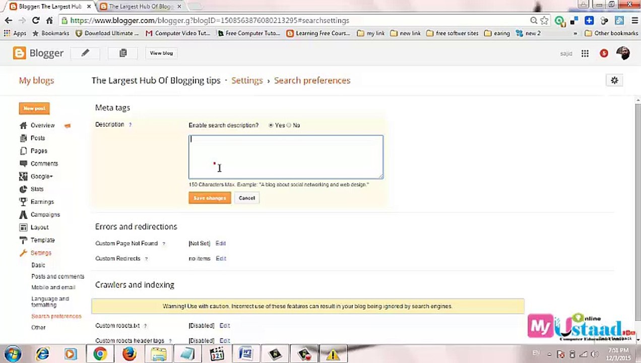The image size is (641, 363).
Task: Open file explorer folder on taskbar
Action: pyautogui.click(x=158, y=354)
